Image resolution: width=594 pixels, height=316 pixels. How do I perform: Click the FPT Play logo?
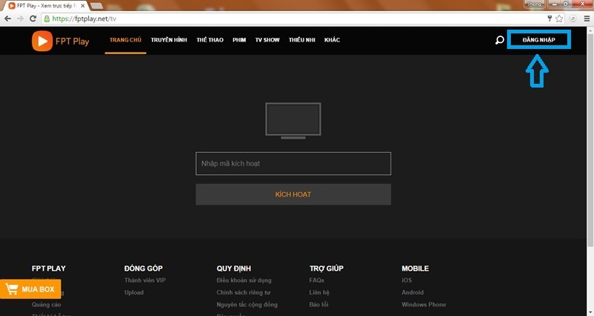pos(60,41)
